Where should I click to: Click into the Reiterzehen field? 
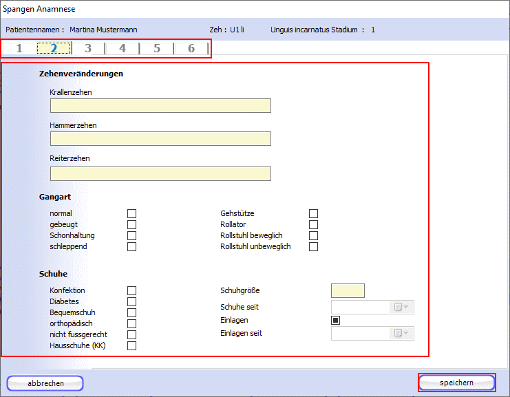(160, 173)
